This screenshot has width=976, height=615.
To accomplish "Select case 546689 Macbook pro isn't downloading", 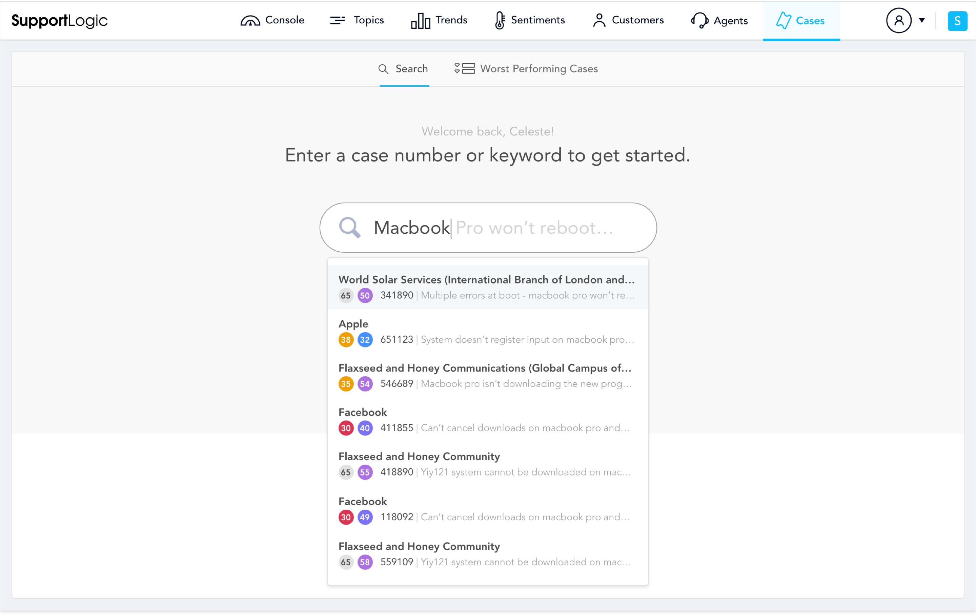I will point(506,384).
